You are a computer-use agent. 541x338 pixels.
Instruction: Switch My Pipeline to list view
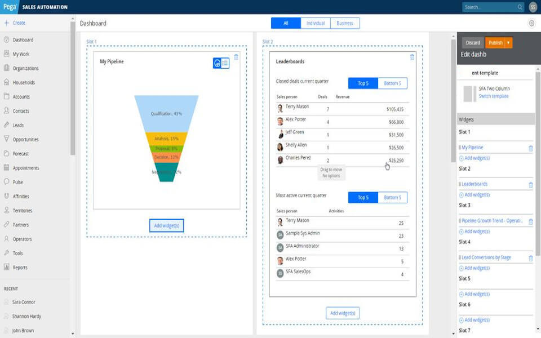[225, 63]
